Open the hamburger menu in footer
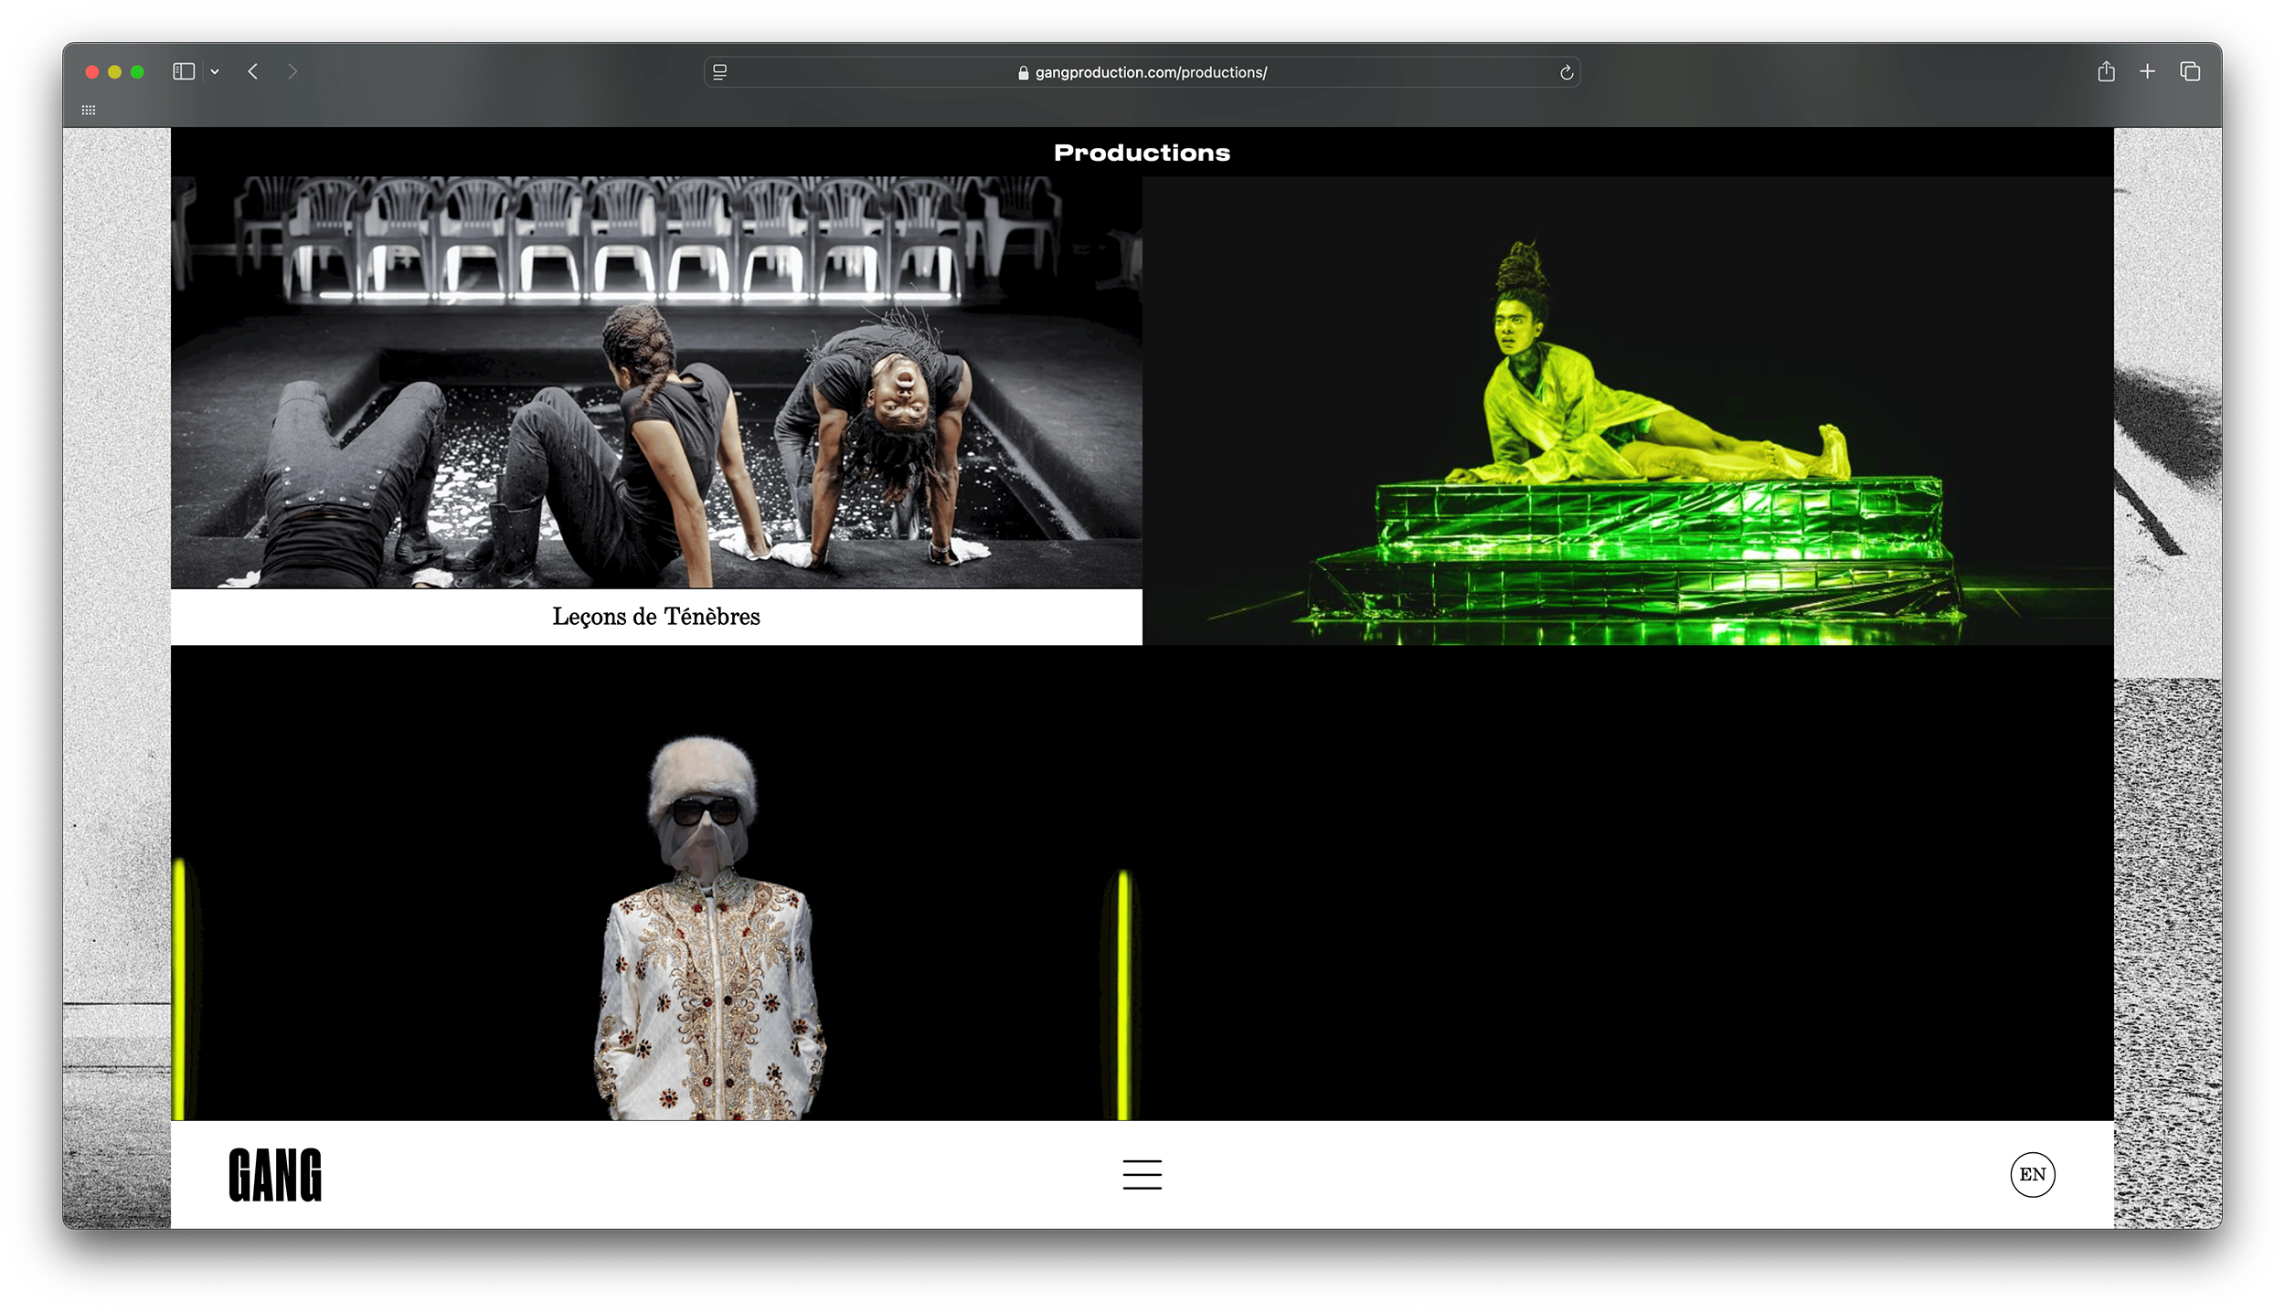2285x1312 pixels. 1142,1174
